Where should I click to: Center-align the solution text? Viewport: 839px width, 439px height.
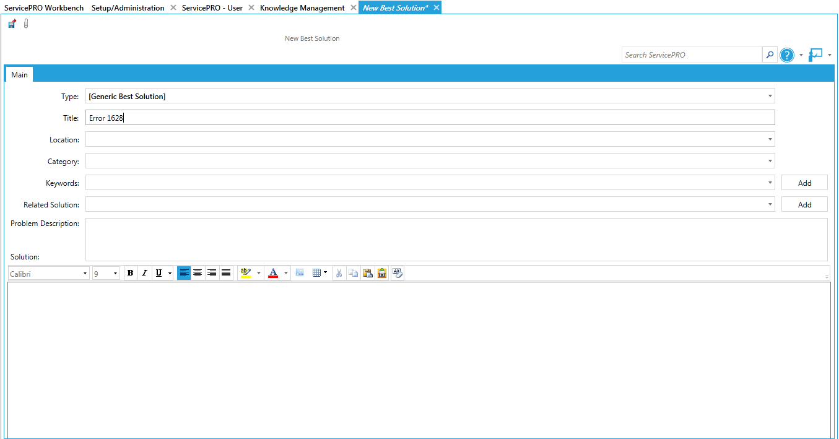click(x=198, y=273)
